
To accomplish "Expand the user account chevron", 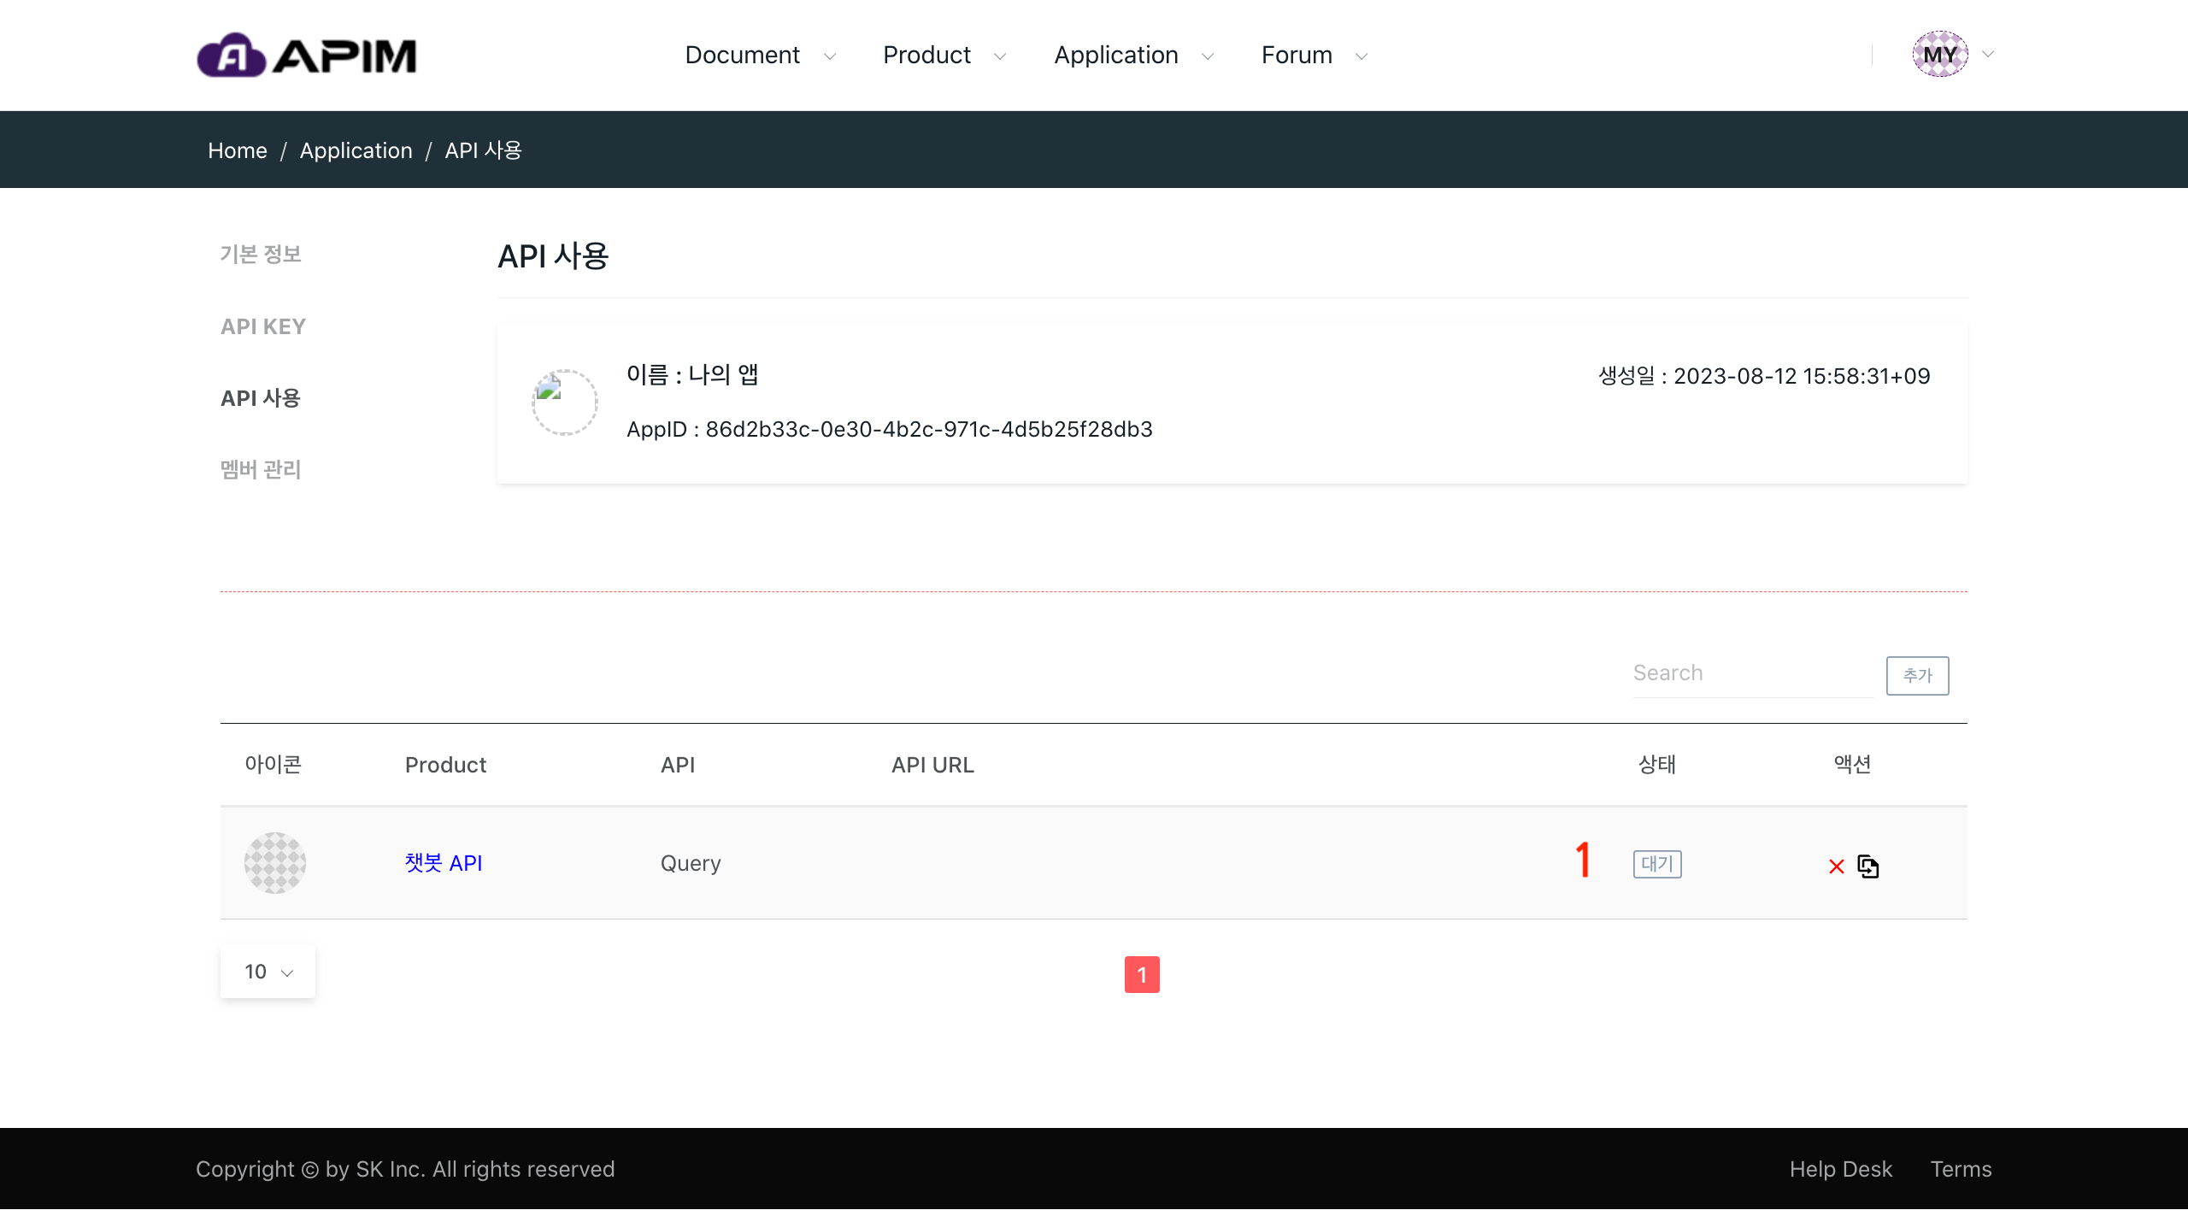I will (1988, 55).
